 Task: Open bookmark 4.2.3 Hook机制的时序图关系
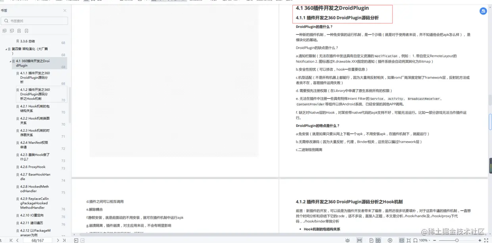35,132
